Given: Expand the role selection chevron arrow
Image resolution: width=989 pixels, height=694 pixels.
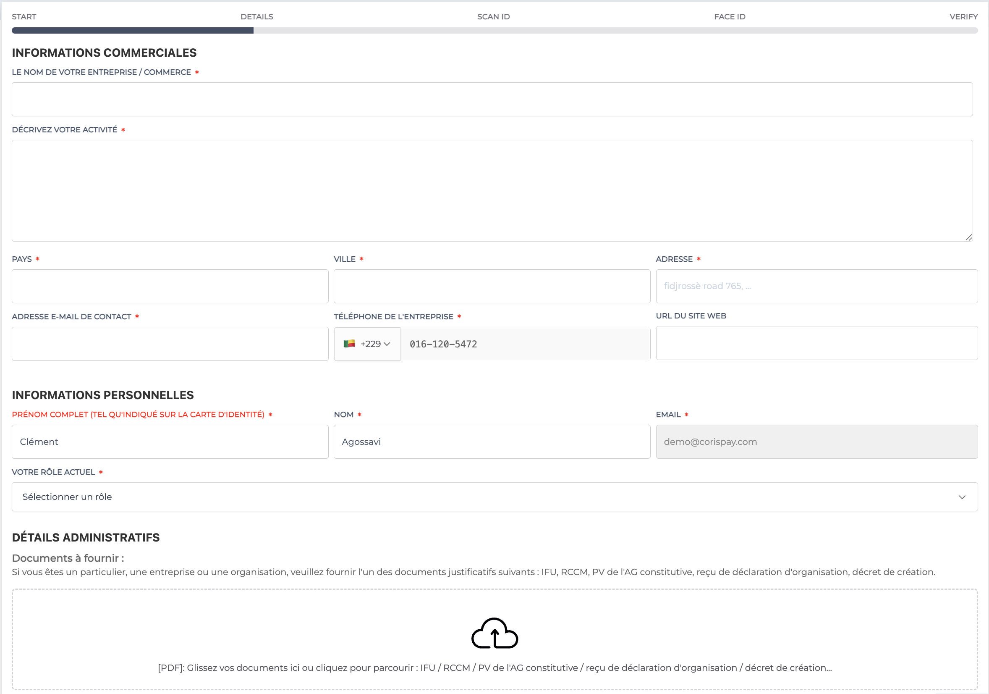Looking at the screenshot, I should click(x=962, y=497).
